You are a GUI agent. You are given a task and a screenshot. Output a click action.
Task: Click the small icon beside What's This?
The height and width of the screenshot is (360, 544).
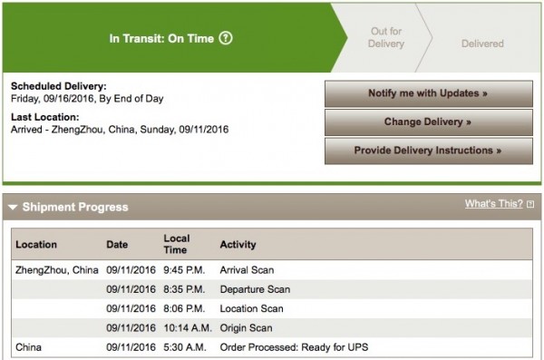point(530,204)
